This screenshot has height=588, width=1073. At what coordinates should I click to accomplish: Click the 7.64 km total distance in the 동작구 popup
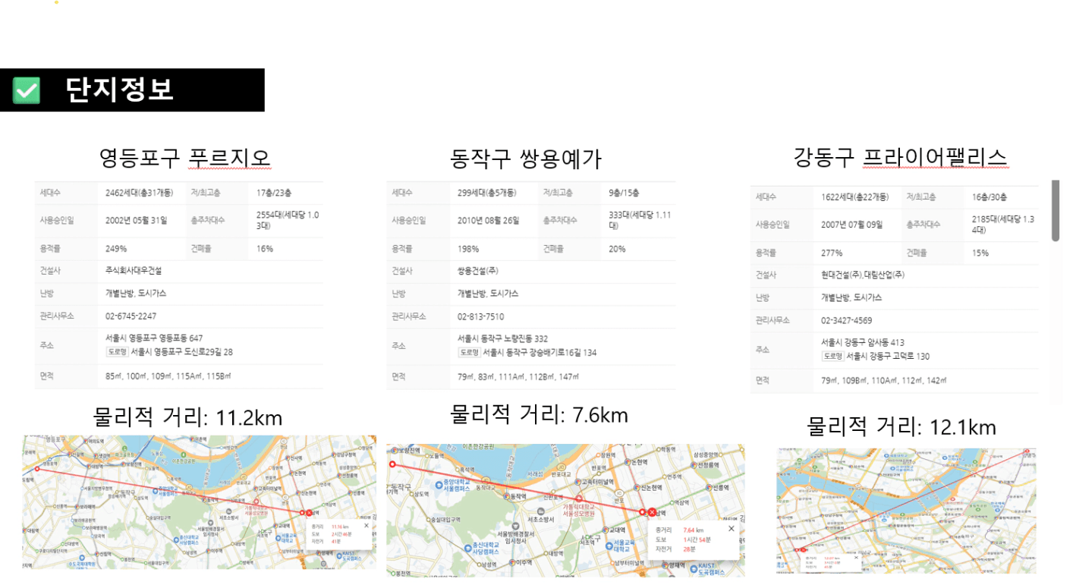coord(694,530)
